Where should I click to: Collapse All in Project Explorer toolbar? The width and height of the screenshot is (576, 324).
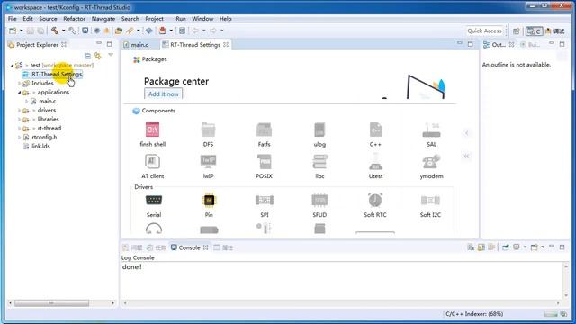(x=87, y=56)
